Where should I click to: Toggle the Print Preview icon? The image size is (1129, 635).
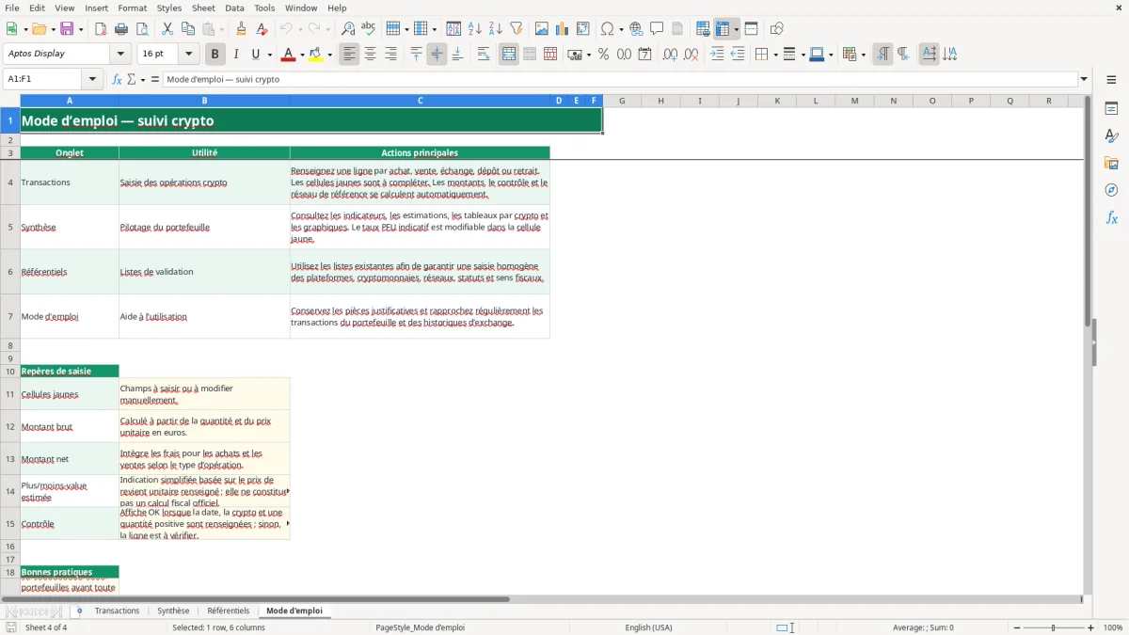pos(142,29)
